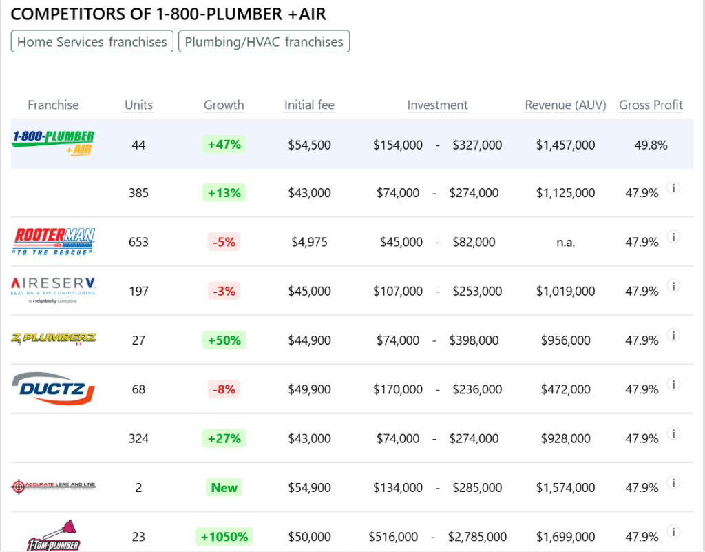Open the Ductz franchise logo

click(x=54, y=389)
